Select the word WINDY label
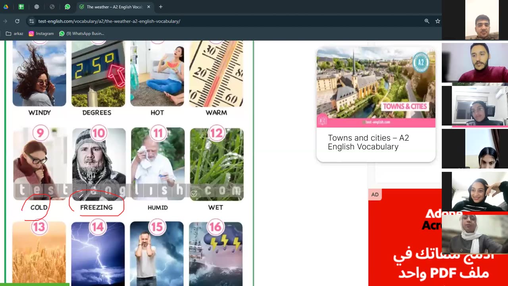This screenshot has width=508, height=286. point(40,113)
